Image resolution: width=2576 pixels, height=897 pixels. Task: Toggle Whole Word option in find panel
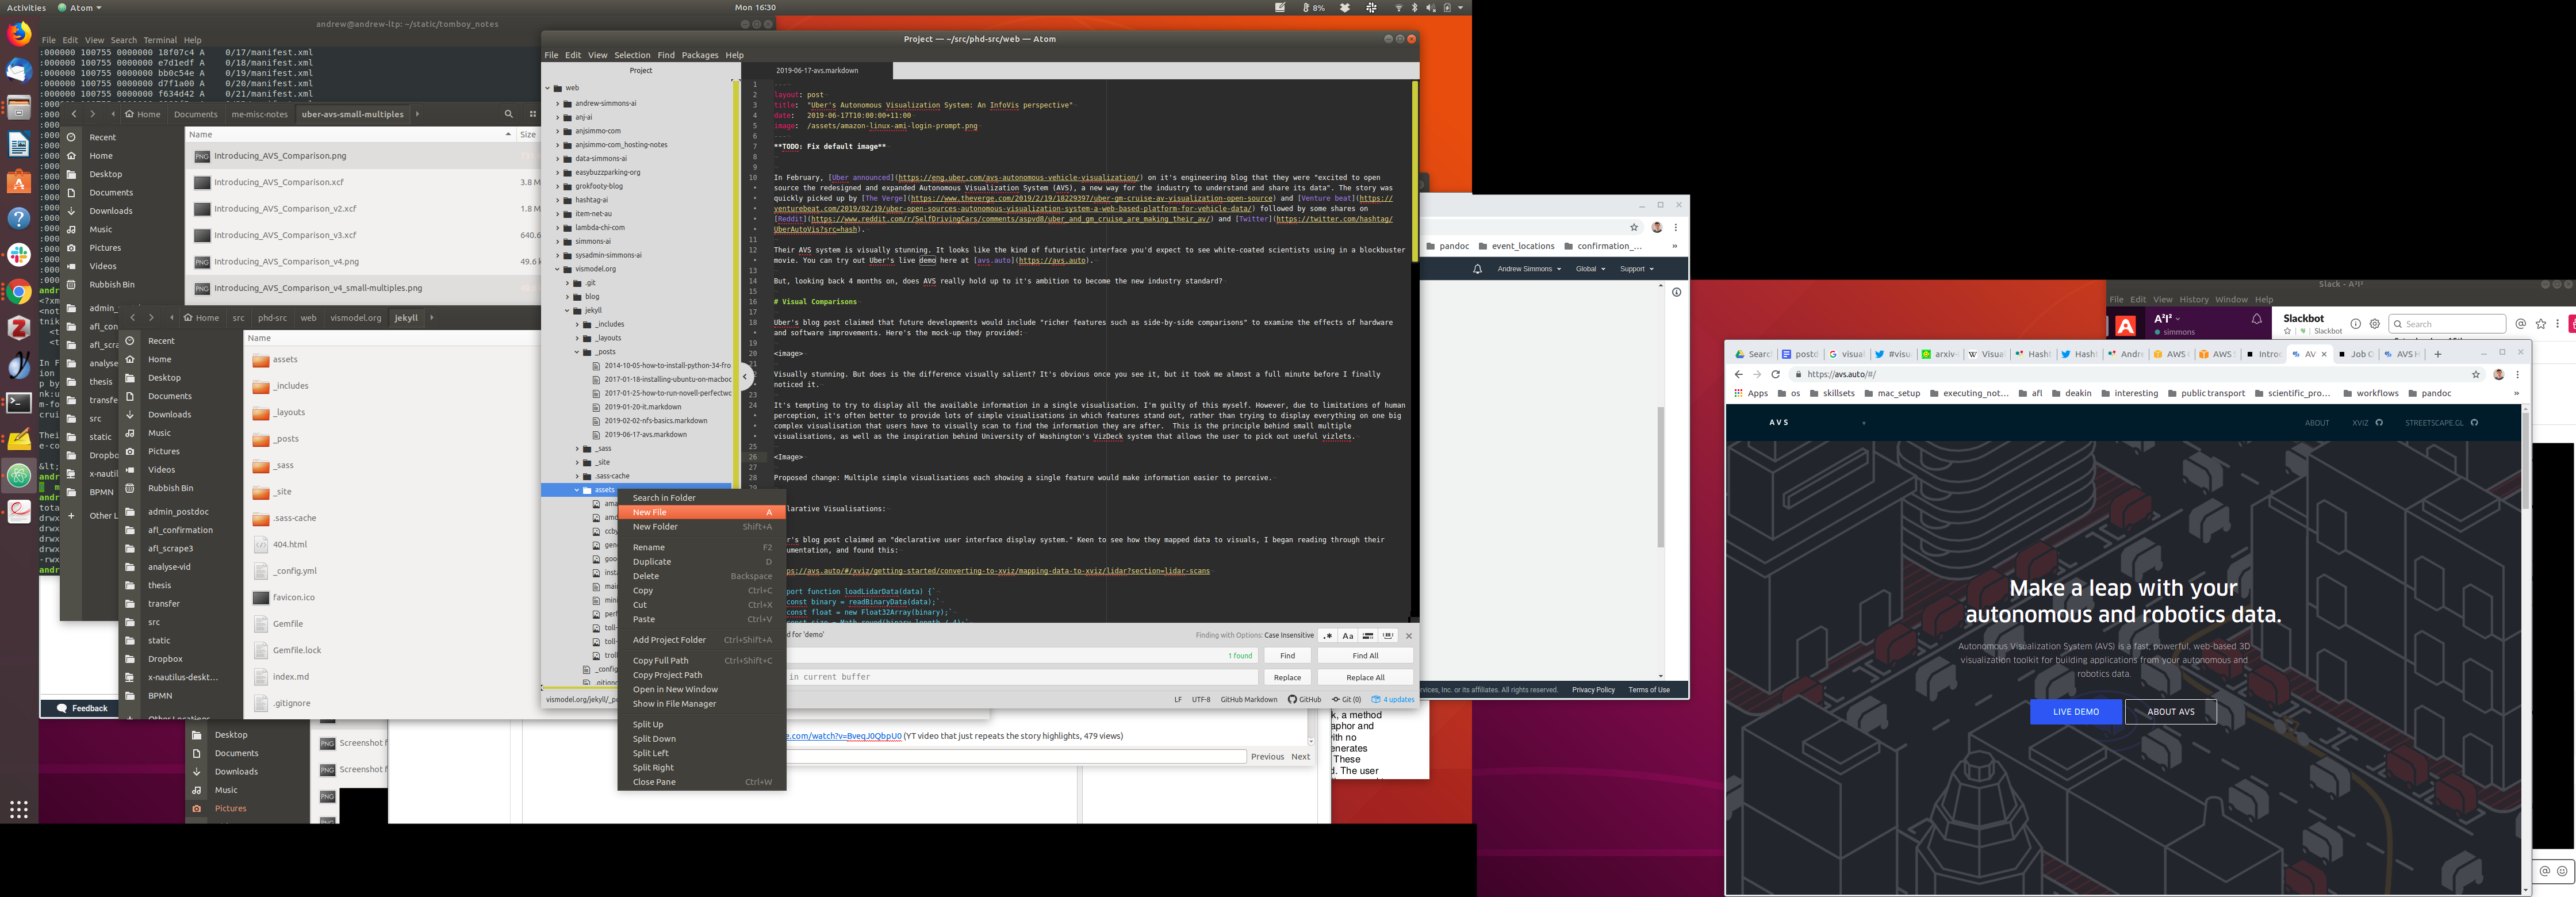(1387, 636)
